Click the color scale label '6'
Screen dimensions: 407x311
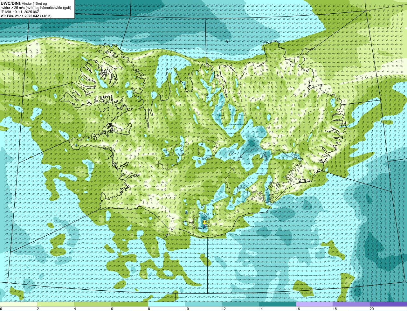point(112,309)
